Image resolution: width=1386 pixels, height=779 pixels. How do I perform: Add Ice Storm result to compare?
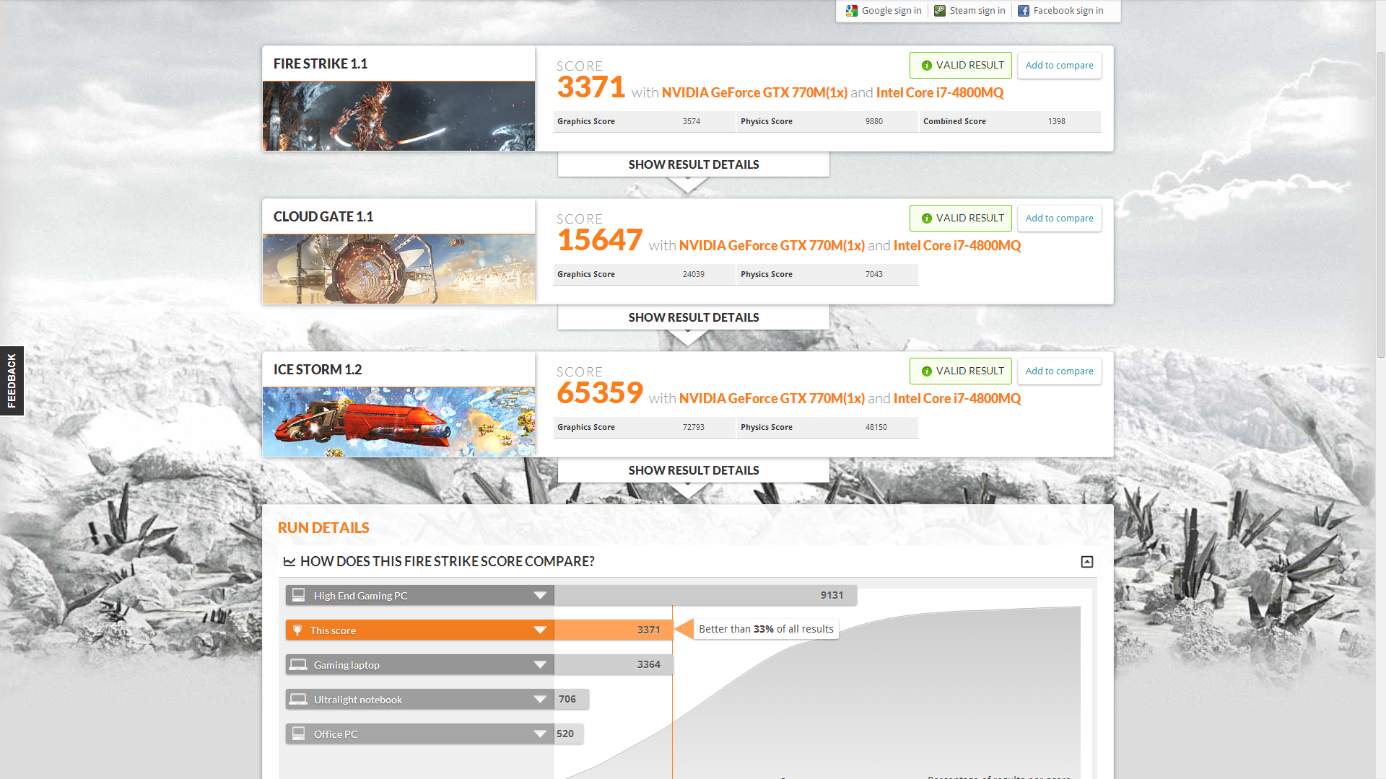tap(1059, 371)
